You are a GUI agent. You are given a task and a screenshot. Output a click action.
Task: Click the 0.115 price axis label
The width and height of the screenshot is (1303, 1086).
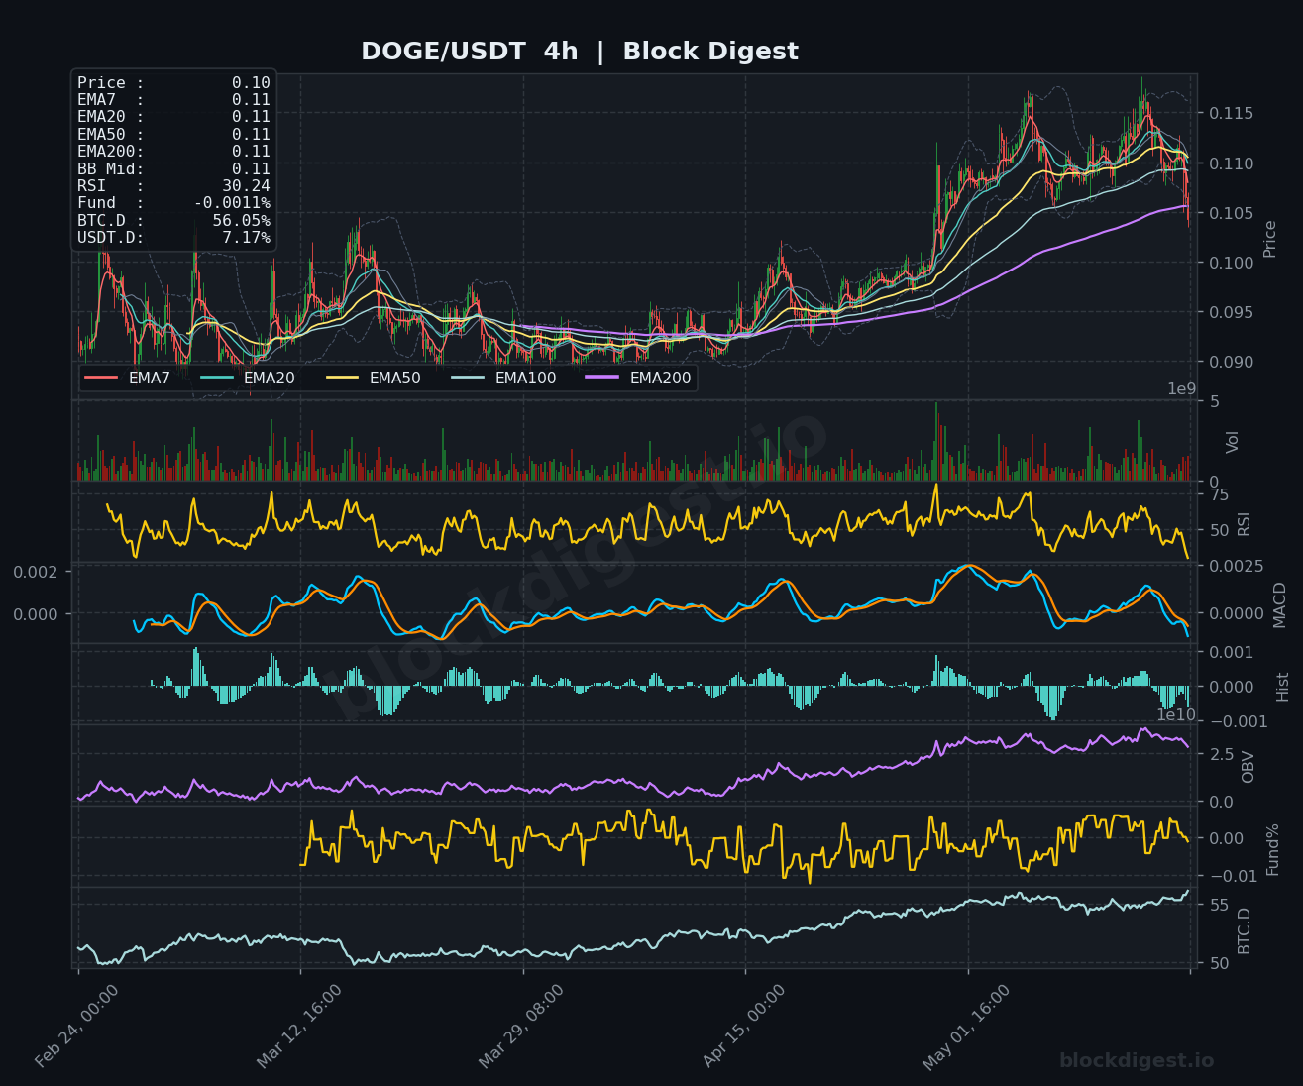(x=1230, y=114)
